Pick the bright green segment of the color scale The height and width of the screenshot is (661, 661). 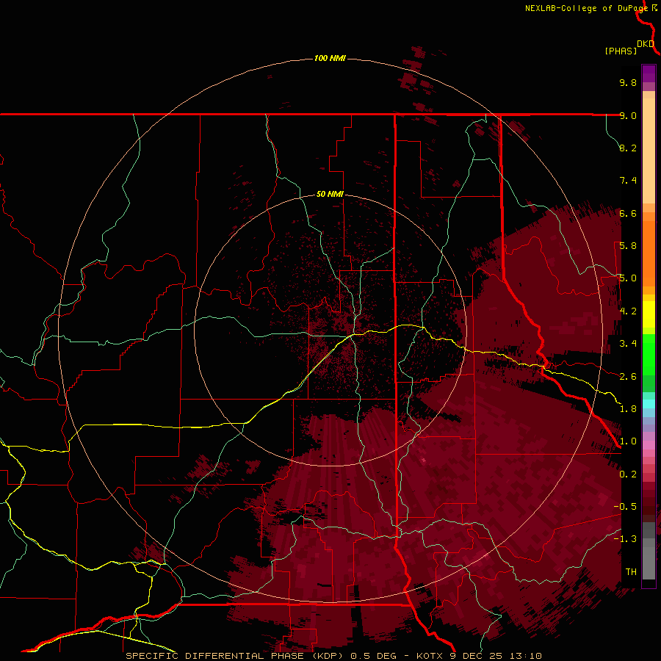point(649,354)
